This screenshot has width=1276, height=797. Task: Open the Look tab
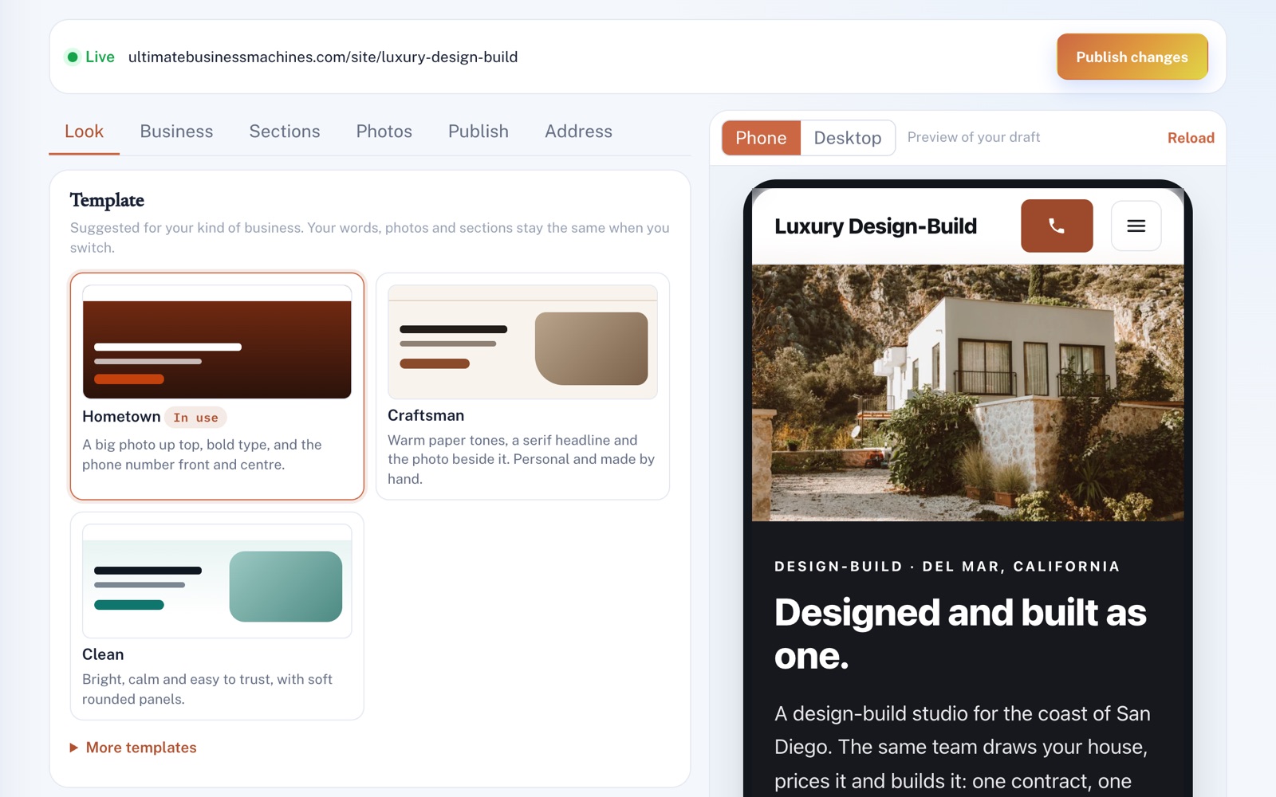pos(84,132)
